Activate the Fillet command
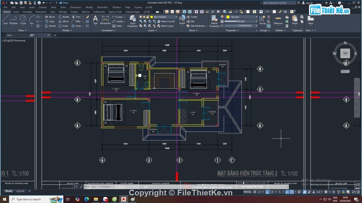This screenshot has width=362, height=203. (76, 21)
